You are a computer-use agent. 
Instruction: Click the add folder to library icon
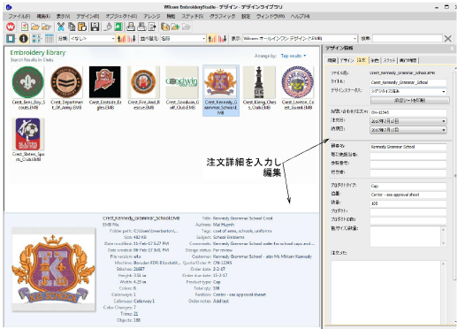[175, 27]
